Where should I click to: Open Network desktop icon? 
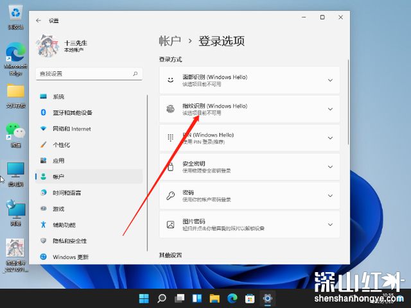(x=15, y=212)
